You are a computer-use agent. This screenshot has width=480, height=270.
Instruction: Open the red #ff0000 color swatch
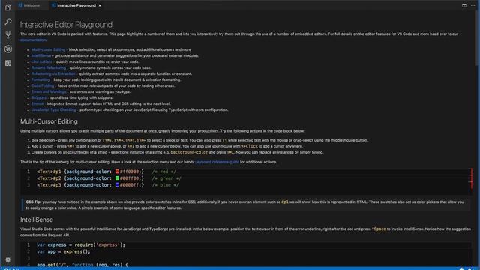pos(117,172)
